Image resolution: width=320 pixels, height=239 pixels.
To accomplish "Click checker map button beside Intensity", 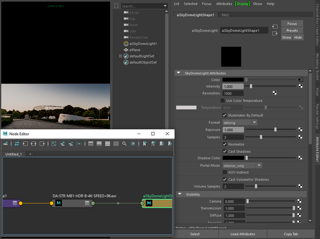I will pos(301,86).
